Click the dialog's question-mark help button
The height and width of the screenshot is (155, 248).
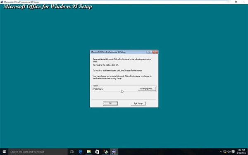coord(149,52)
